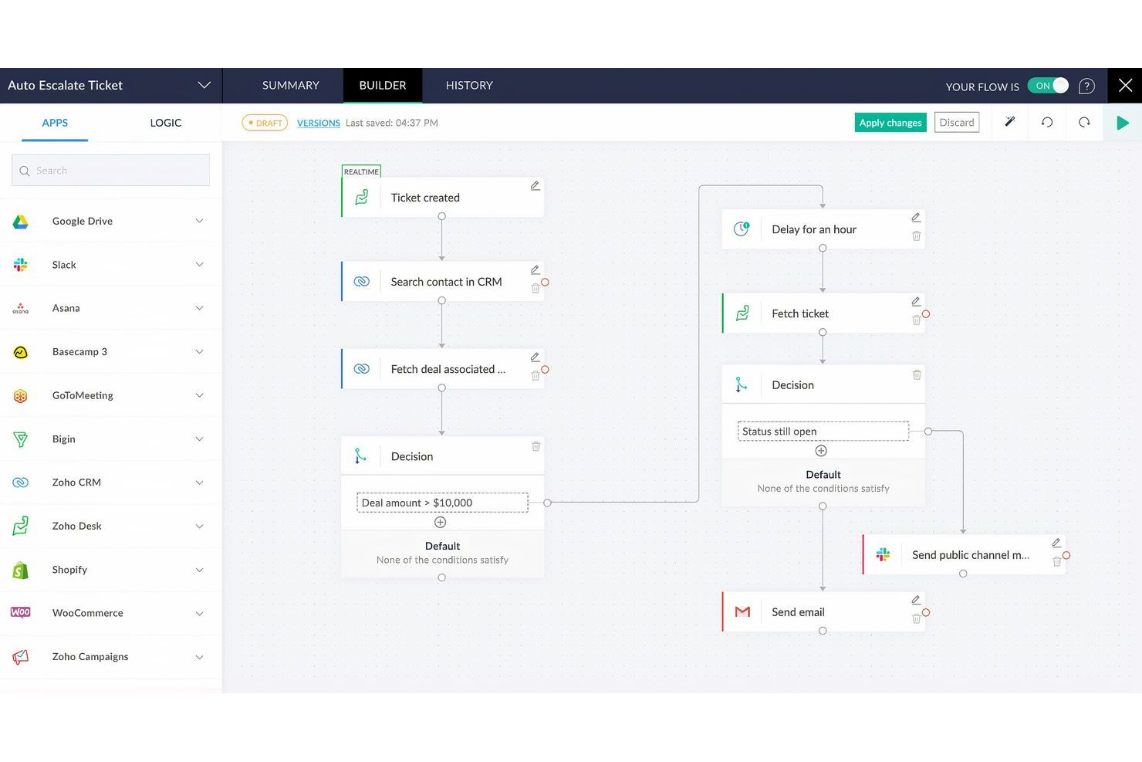Expand the Slack app in the sidebar
The image size is (1142, 762).
[x=201, y=264]
